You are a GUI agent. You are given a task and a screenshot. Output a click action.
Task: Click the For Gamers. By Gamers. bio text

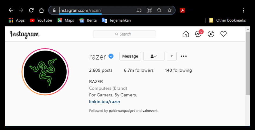point(113,95)
